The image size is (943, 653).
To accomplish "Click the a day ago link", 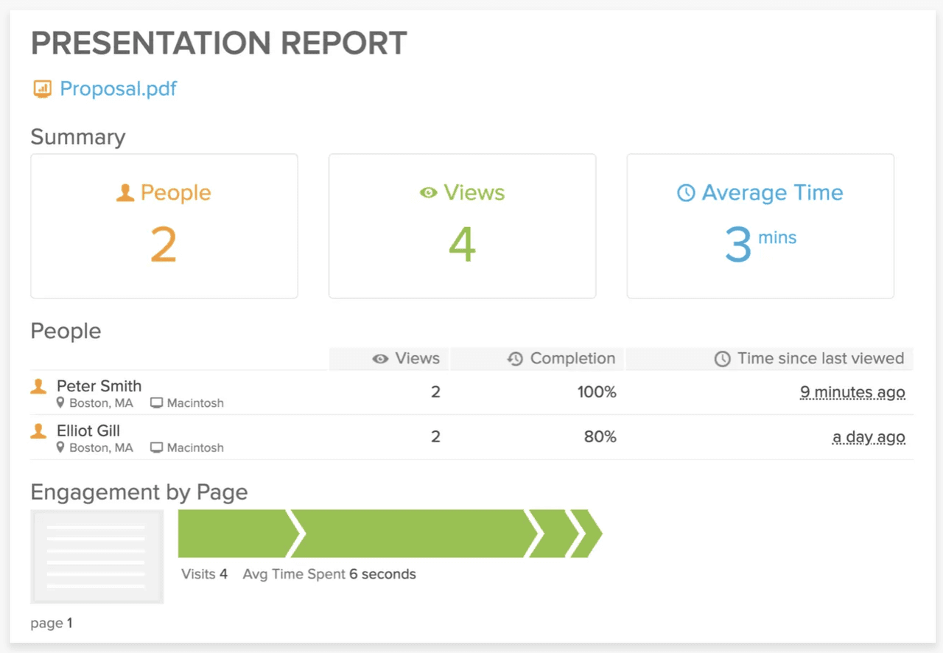I will pos(868,436).
